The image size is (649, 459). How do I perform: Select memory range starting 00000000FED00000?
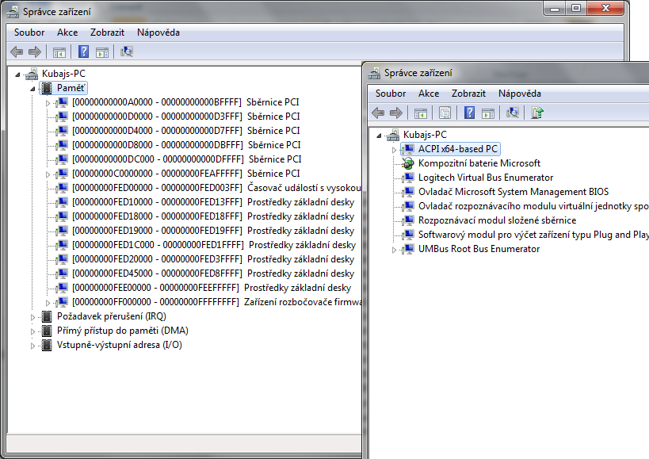(x=156, y=188)
